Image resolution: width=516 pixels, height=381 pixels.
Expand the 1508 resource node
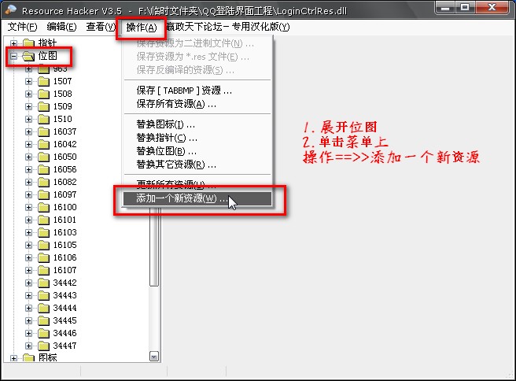click(x=29, y=94)
